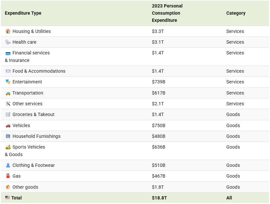
Task: Select the $3.3T Housing expenditure value
Action: [158, 31]
